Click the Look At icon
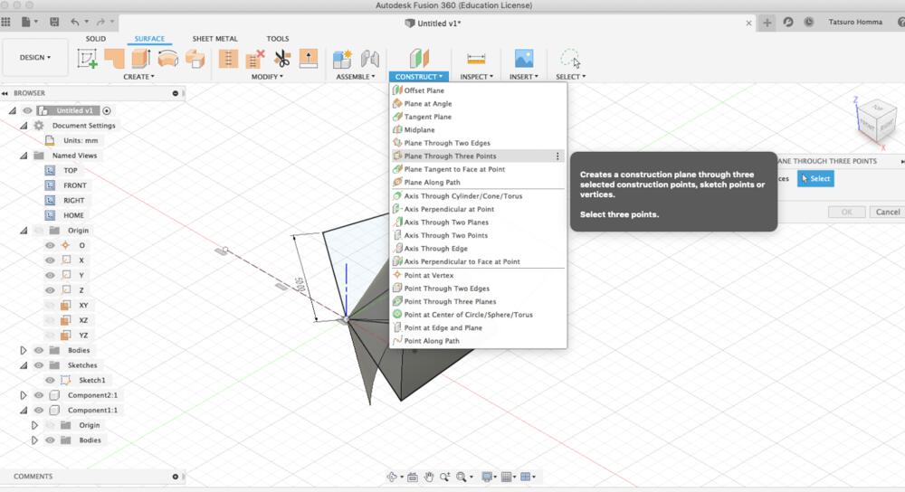The image size is (905, 492). [412, 477]
